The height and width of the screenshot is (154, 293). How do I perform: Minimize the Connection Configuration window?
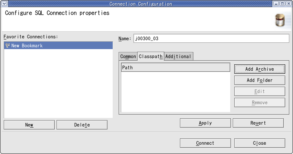coord(276,4)
